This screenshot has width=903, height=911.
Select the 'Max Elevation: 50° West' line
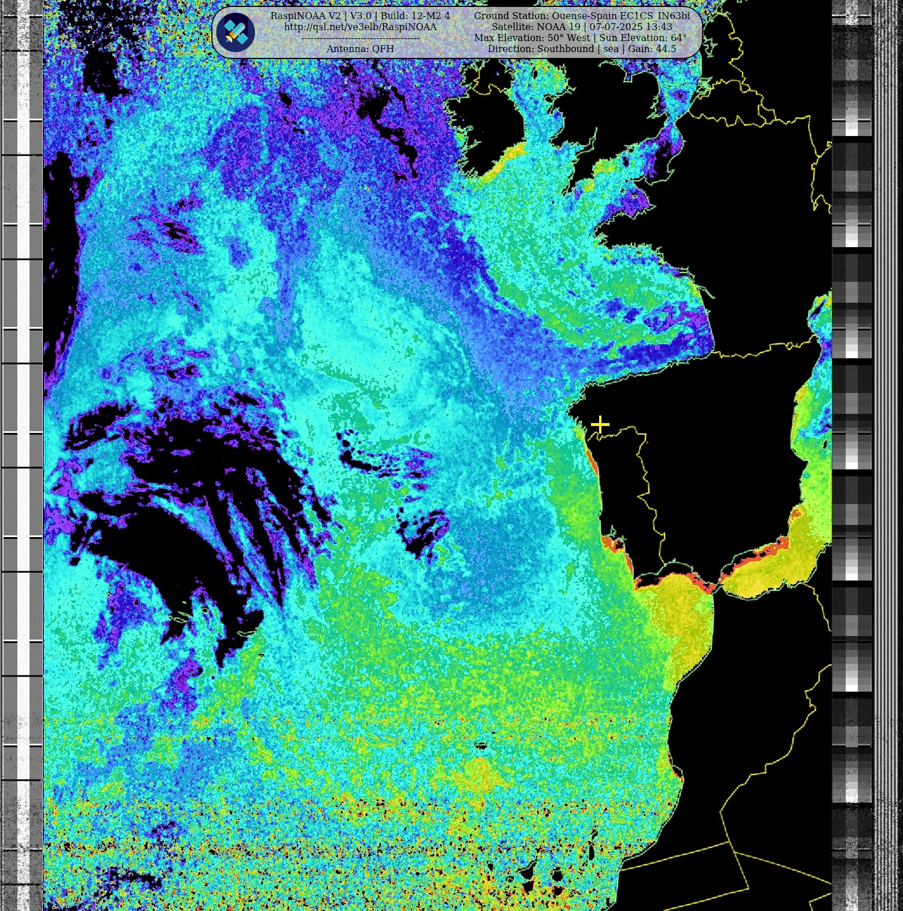tap(581, 38)
